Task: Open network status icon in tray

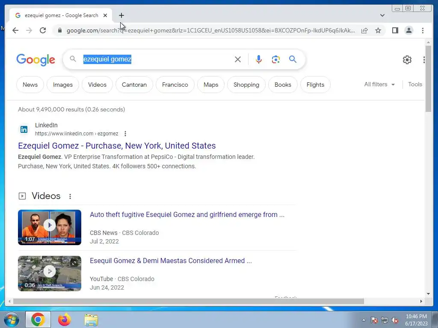Action: click(x=385, y=320)
